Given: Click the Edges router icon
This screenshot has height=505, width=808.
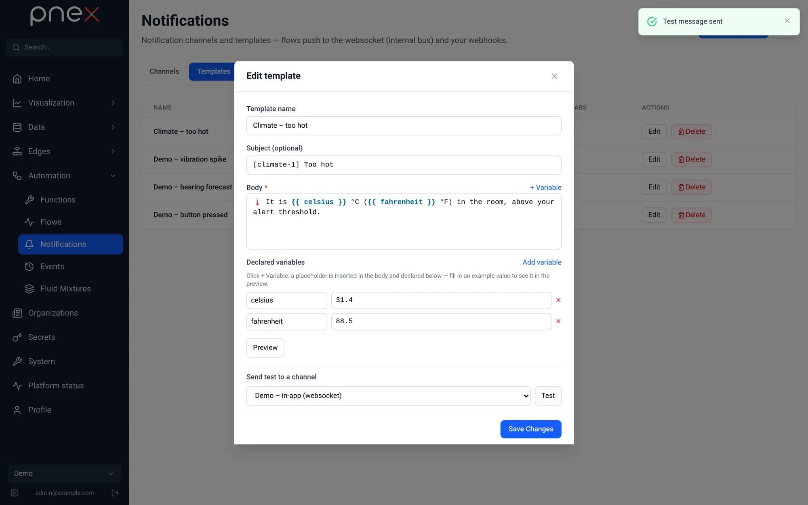Looking at the screenshot, I should (17, 151).
